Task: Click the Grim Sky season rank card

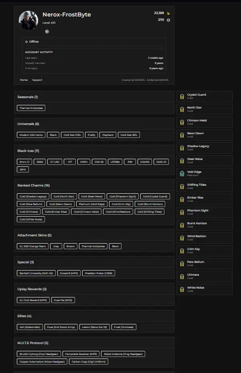Action: (x=205, y=251)
